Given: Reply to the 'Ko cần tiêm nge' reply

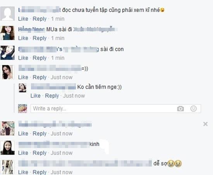Looking at the screenshot, I should tap(52, 96).
